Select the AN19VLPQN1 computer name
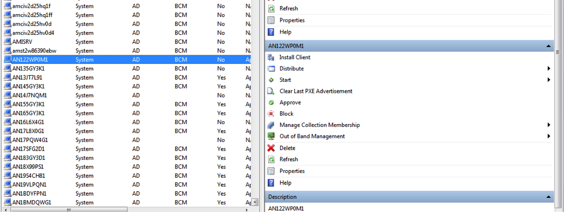 [x=29, y=185]
